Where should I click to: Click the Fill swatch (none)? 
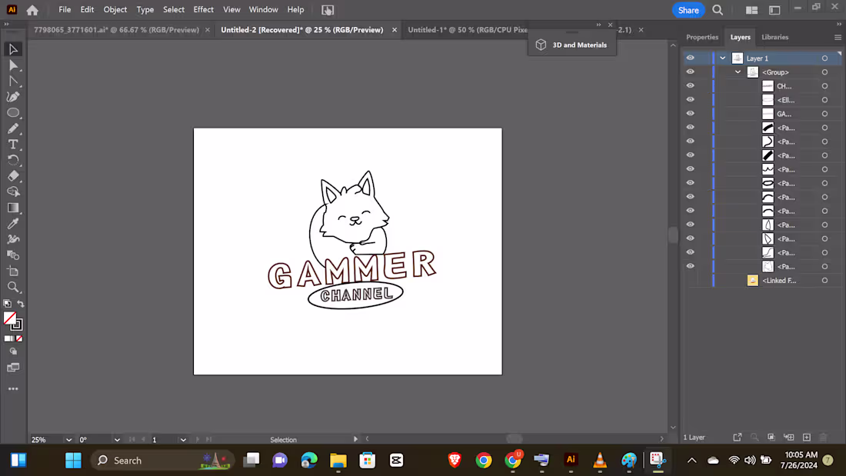[10, 318]
